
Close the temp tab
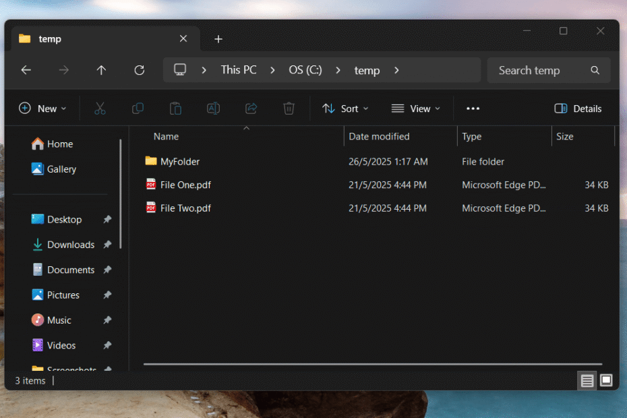pyautogui.click(x=183, y=38)
